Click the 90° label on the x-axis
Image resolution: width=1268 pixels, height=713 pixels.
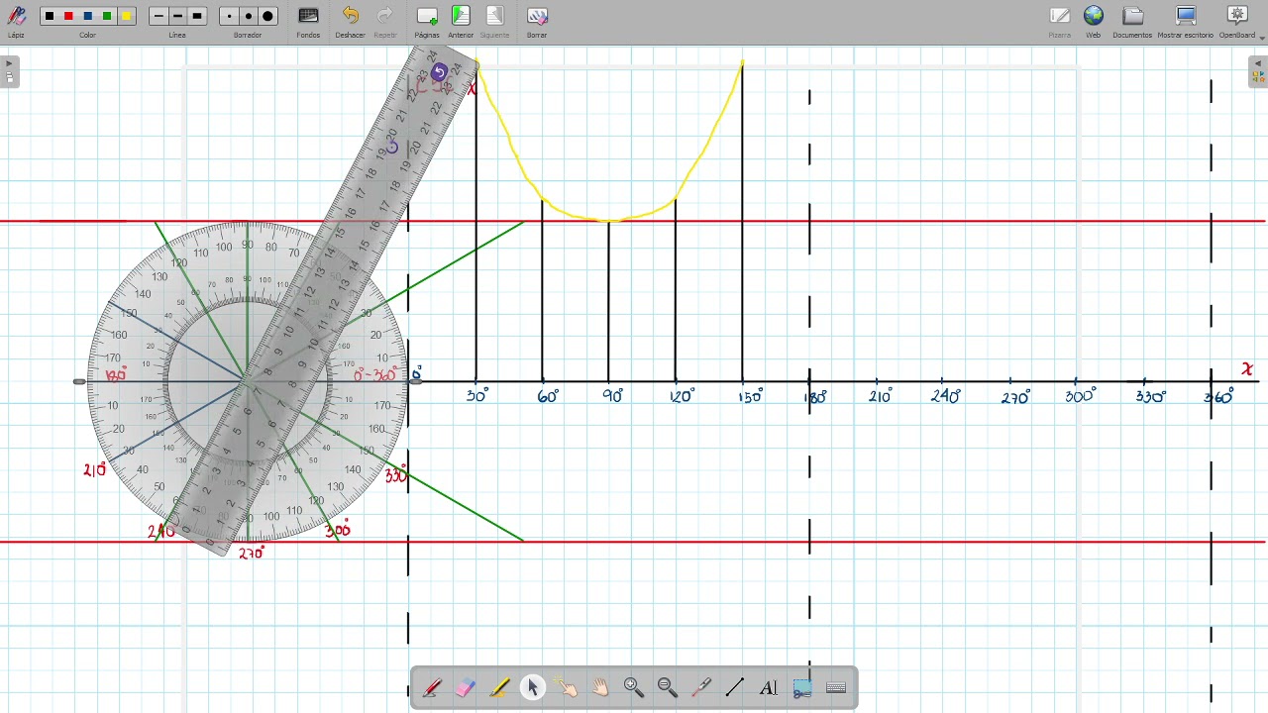[x=613, y=396]
